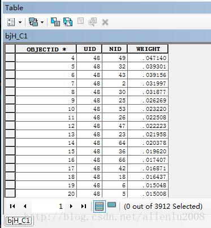
Task: Open the Related Tables icon
Action: tap(33, 22)
